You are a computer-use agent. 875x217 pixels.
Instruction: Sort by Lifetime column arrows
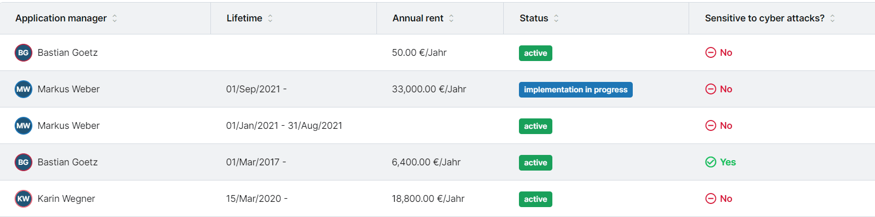click(x=270, y=18)
